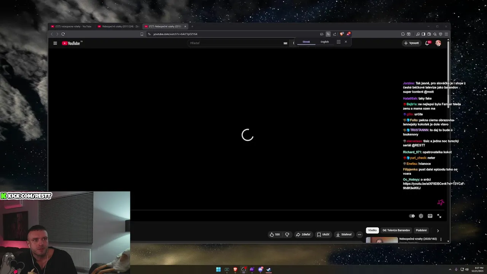The width and height of the screenshot is (487, 274).
Task: Switch to the Nebezpečné vztahy (2017/234) tab
Action: click(118, 26)
